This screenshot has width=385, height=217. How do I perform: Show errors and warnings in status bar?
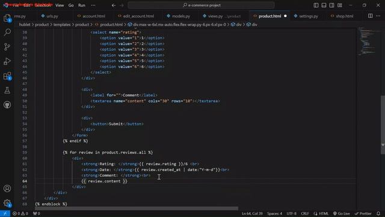[x=20, y=213]
